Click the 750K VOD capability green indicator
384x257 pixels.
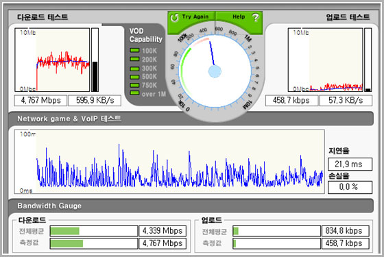(134, 85)
